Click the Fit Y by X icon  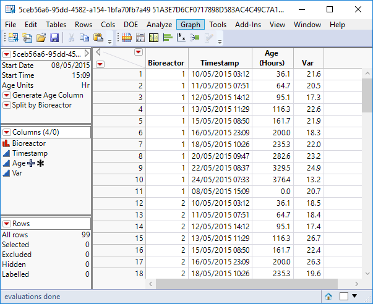coord(179,38)
